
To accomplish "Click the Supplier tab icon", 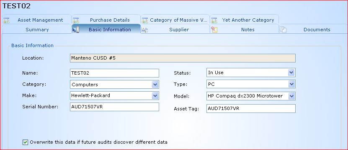I will pos(145,30).
